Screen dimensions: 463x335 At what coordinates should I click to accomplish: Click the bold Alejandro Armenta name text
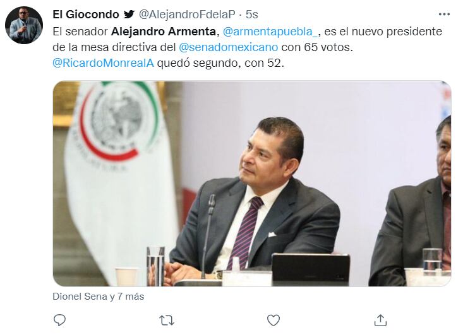pos(164,32)
